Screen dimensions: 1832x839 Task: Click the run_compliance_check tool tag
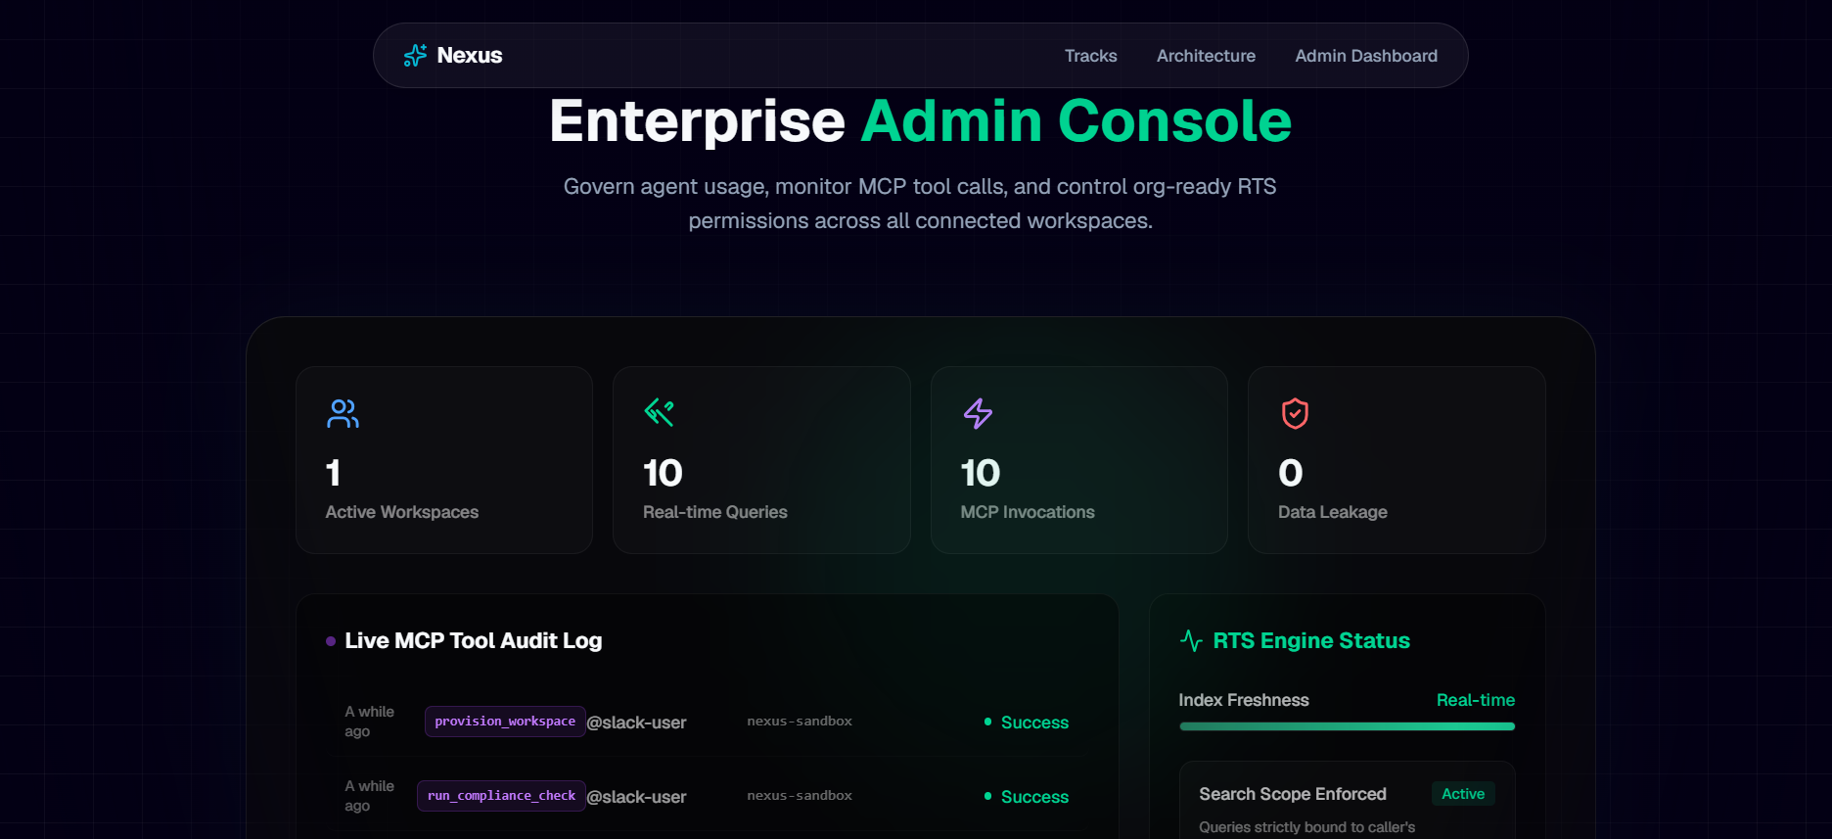[x=501, y=796]
